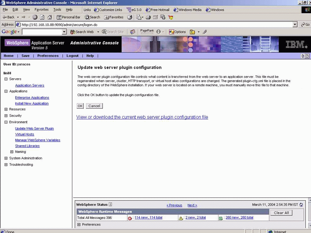The width and height of the screenshot is (311, 233).
Task: Click the yellow warning messages icon
Action: tap(181, 218)
